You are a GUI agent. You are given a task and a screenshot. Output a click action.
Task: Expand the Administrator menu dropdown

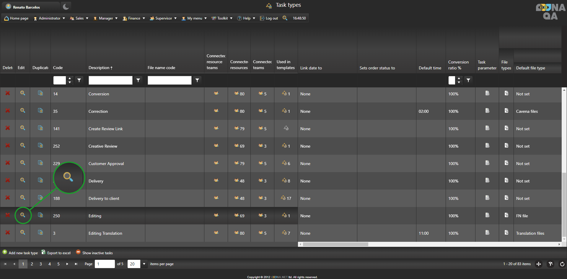click(x=49, y=18)
